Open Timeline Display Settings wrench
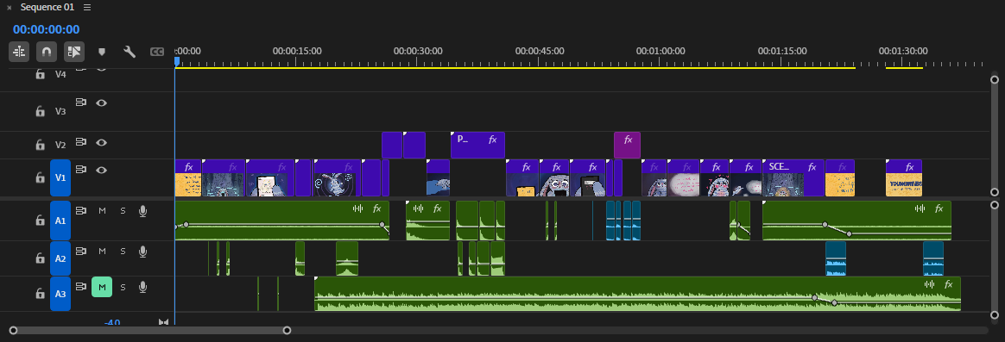Viewport: 1005px width, 342px height. tap(130, 52)
